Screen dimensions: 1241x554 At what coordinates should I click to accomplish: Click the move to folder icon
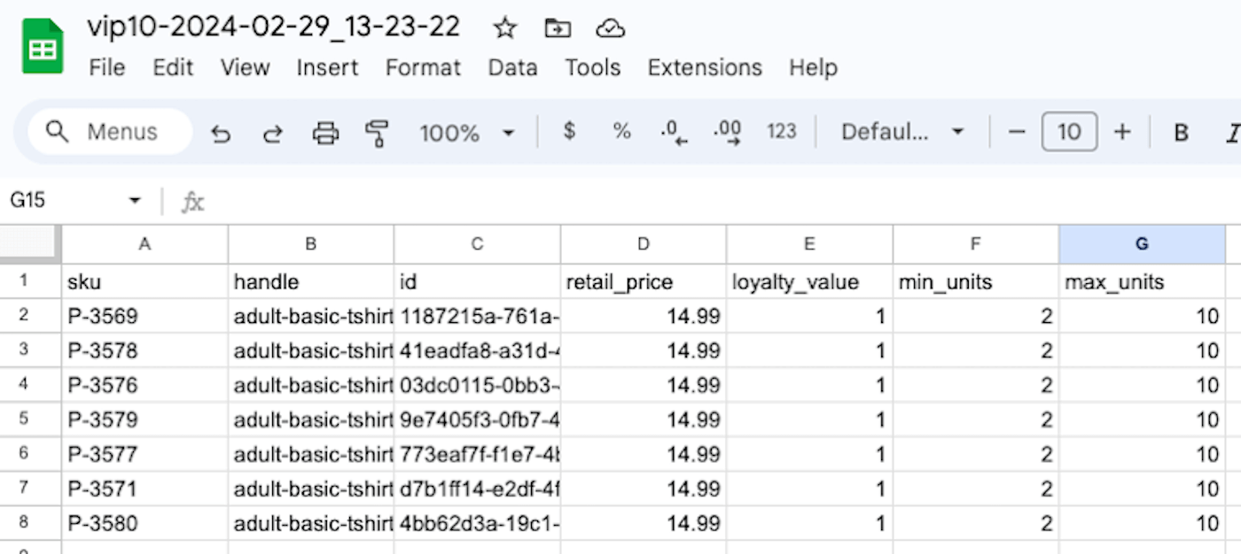click(x=558, y=28)
